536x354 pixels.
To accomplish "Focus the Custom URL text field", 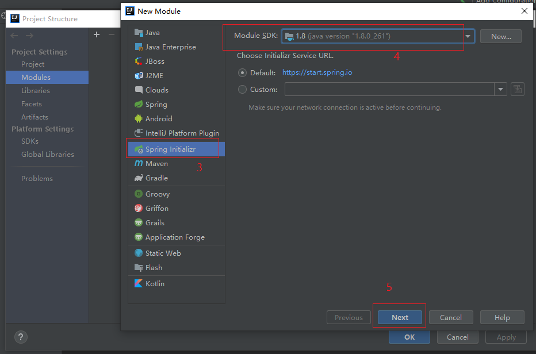I will coord(389,90).
